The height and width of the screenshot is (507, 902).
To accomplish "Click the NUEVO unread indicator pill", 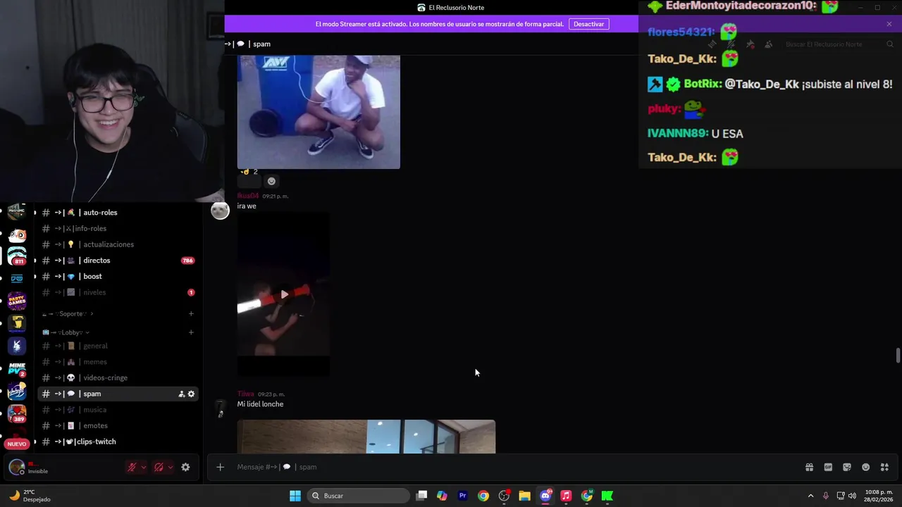I will pos(17,444).
